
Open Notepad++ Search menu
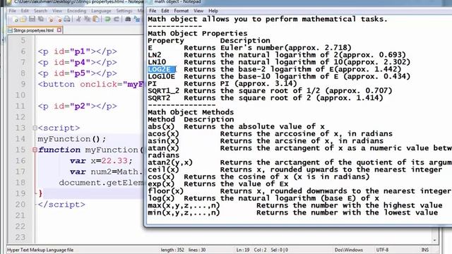(x=40, y=11)
